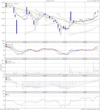This screenshot has width=100, height=110.
Task: Click the blue ISAT.JK Daily legend marker
Action: pyautogui.click(x=6, y=4)
